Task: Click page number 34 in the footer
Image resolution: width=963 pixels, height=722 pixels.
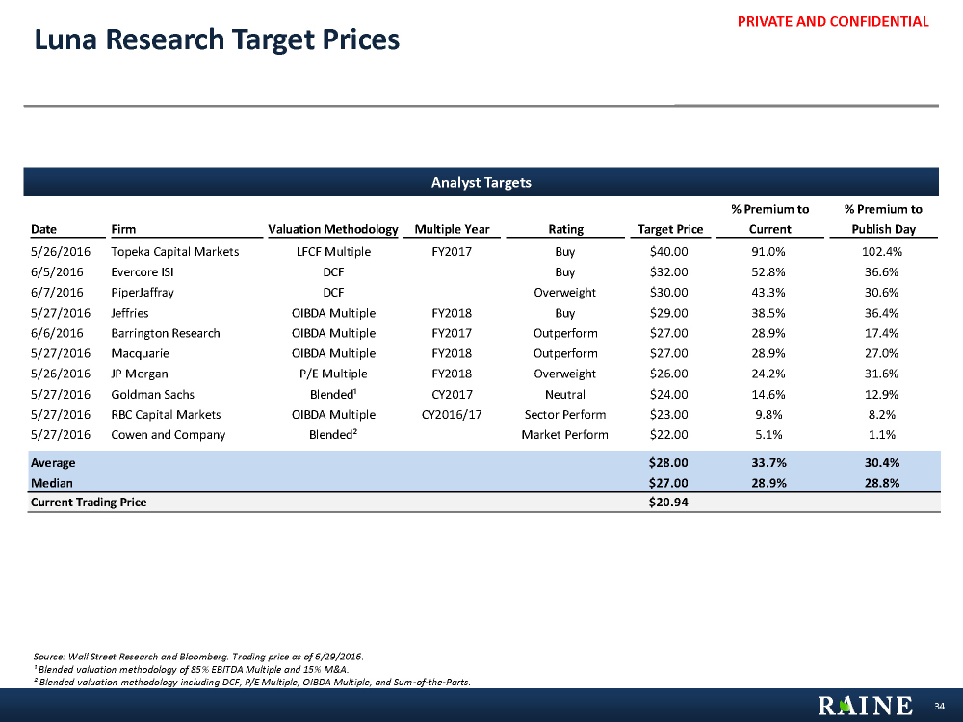Action: coord(940,707)
